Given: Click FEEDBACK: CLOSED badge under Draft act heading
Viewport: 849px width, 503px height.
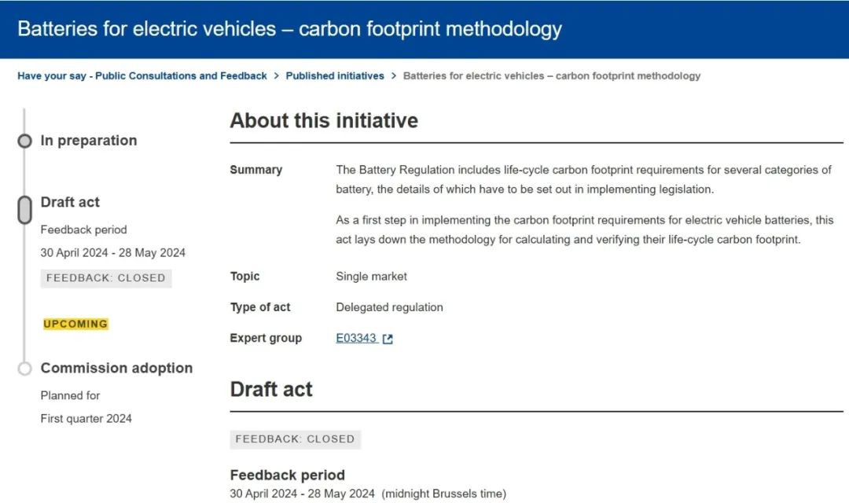Looking at the screenshot, I should coord(295,439).
